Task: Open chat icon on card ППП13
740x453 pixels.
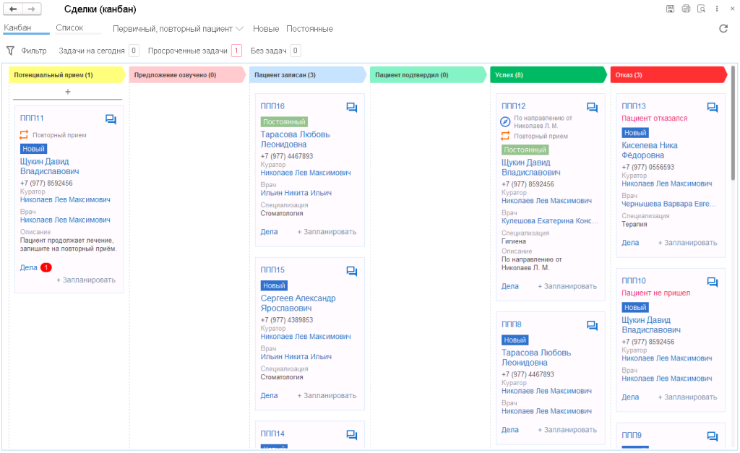Action: pos(712,108)
